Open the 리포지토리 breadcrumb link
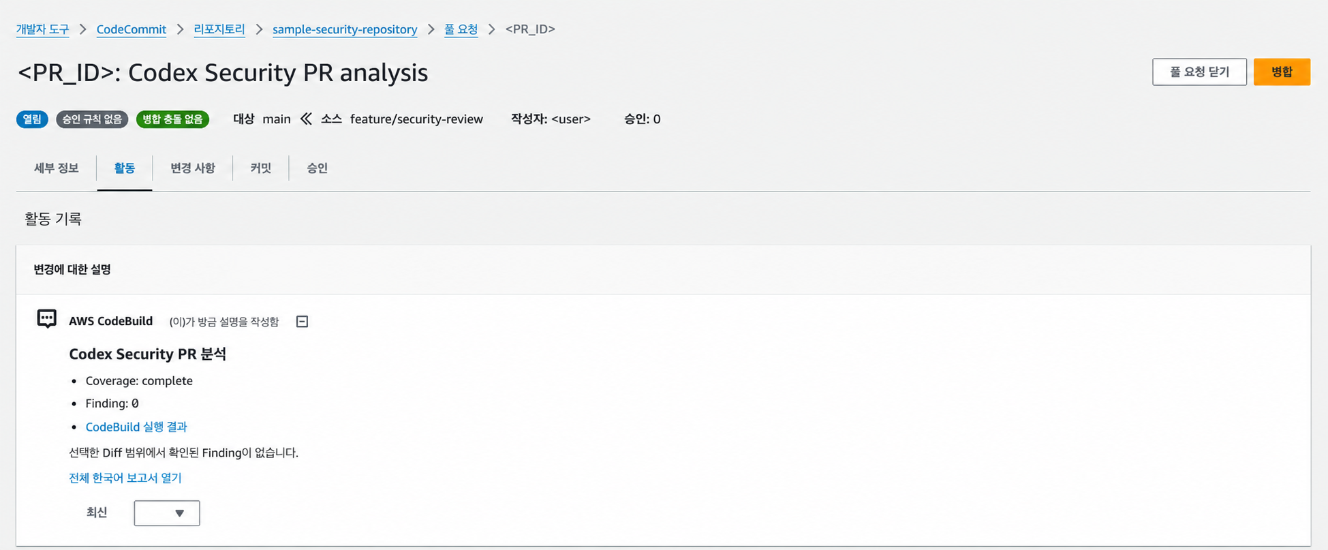Screen dimensions: 1328x550 point(219,29)
